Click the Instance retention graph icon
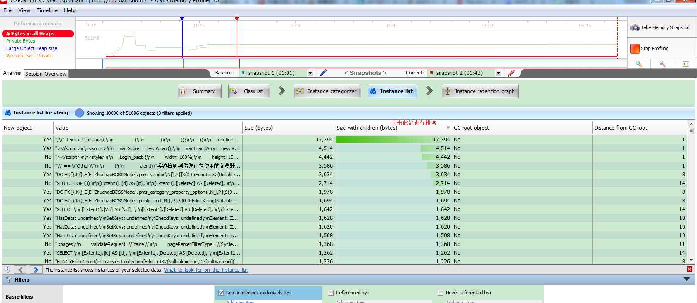The image size is (697, 303). [x=447, y=91]
